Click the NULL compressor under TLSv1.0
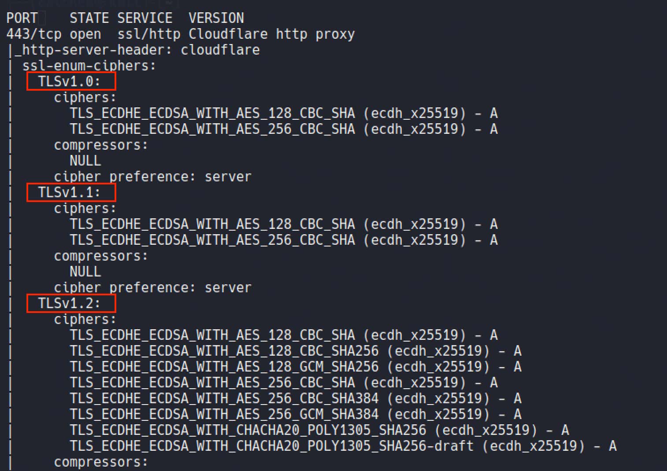 click(x=85, y=161)
